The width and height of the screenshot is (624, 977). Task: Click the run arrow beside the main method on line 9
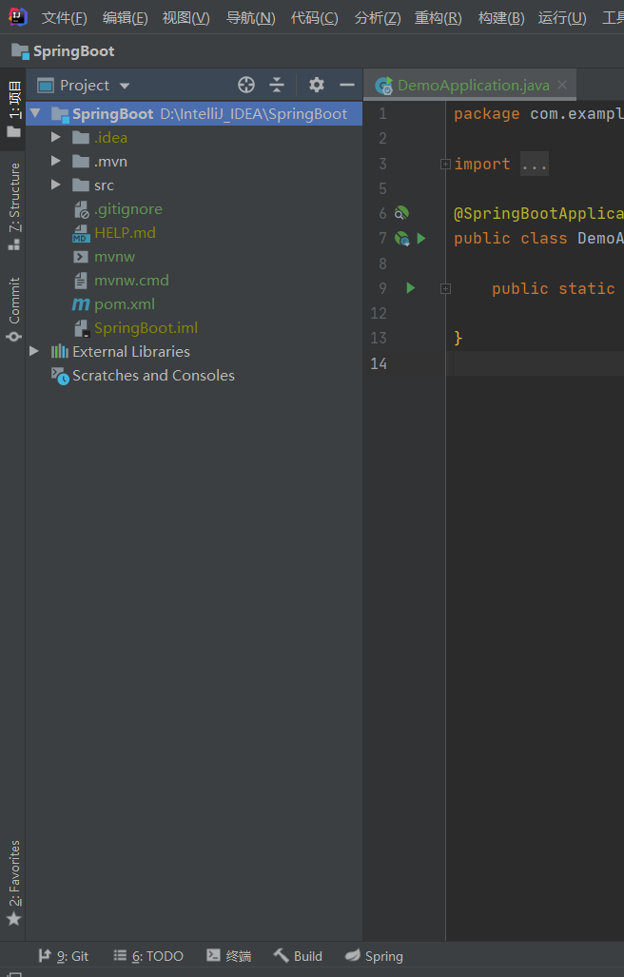tap(410, 288)
